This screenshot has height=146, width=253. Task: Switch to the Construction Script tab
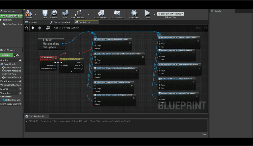[60, 22]
